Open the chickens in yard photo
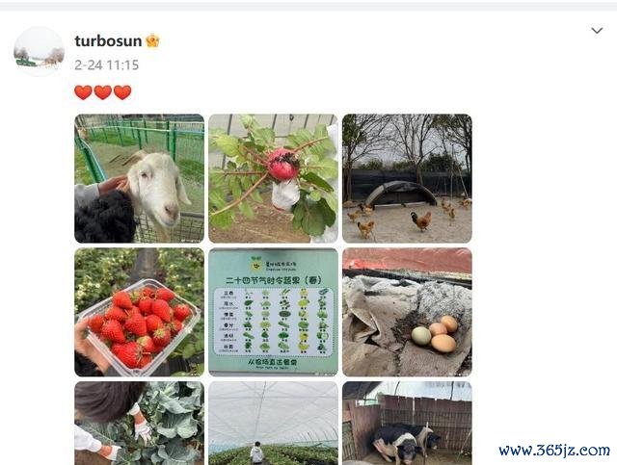 (407, 178)
